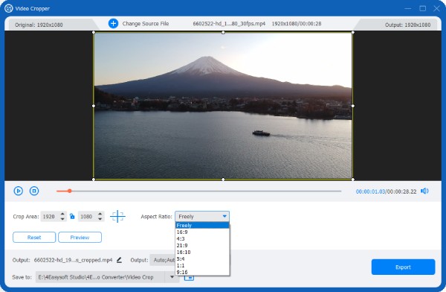Select the 4:3 aspect ratio option
The width and height of the screenshot is (446, 292).
point(202,238)
